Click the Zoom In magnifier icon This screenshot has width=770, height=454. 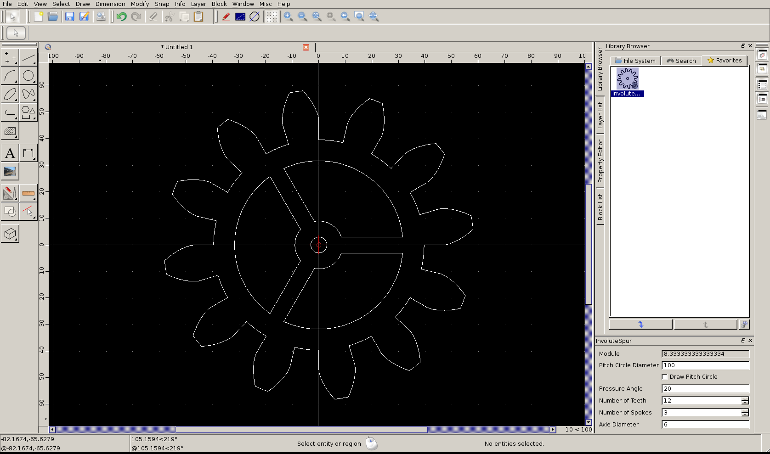pos(288,17)
